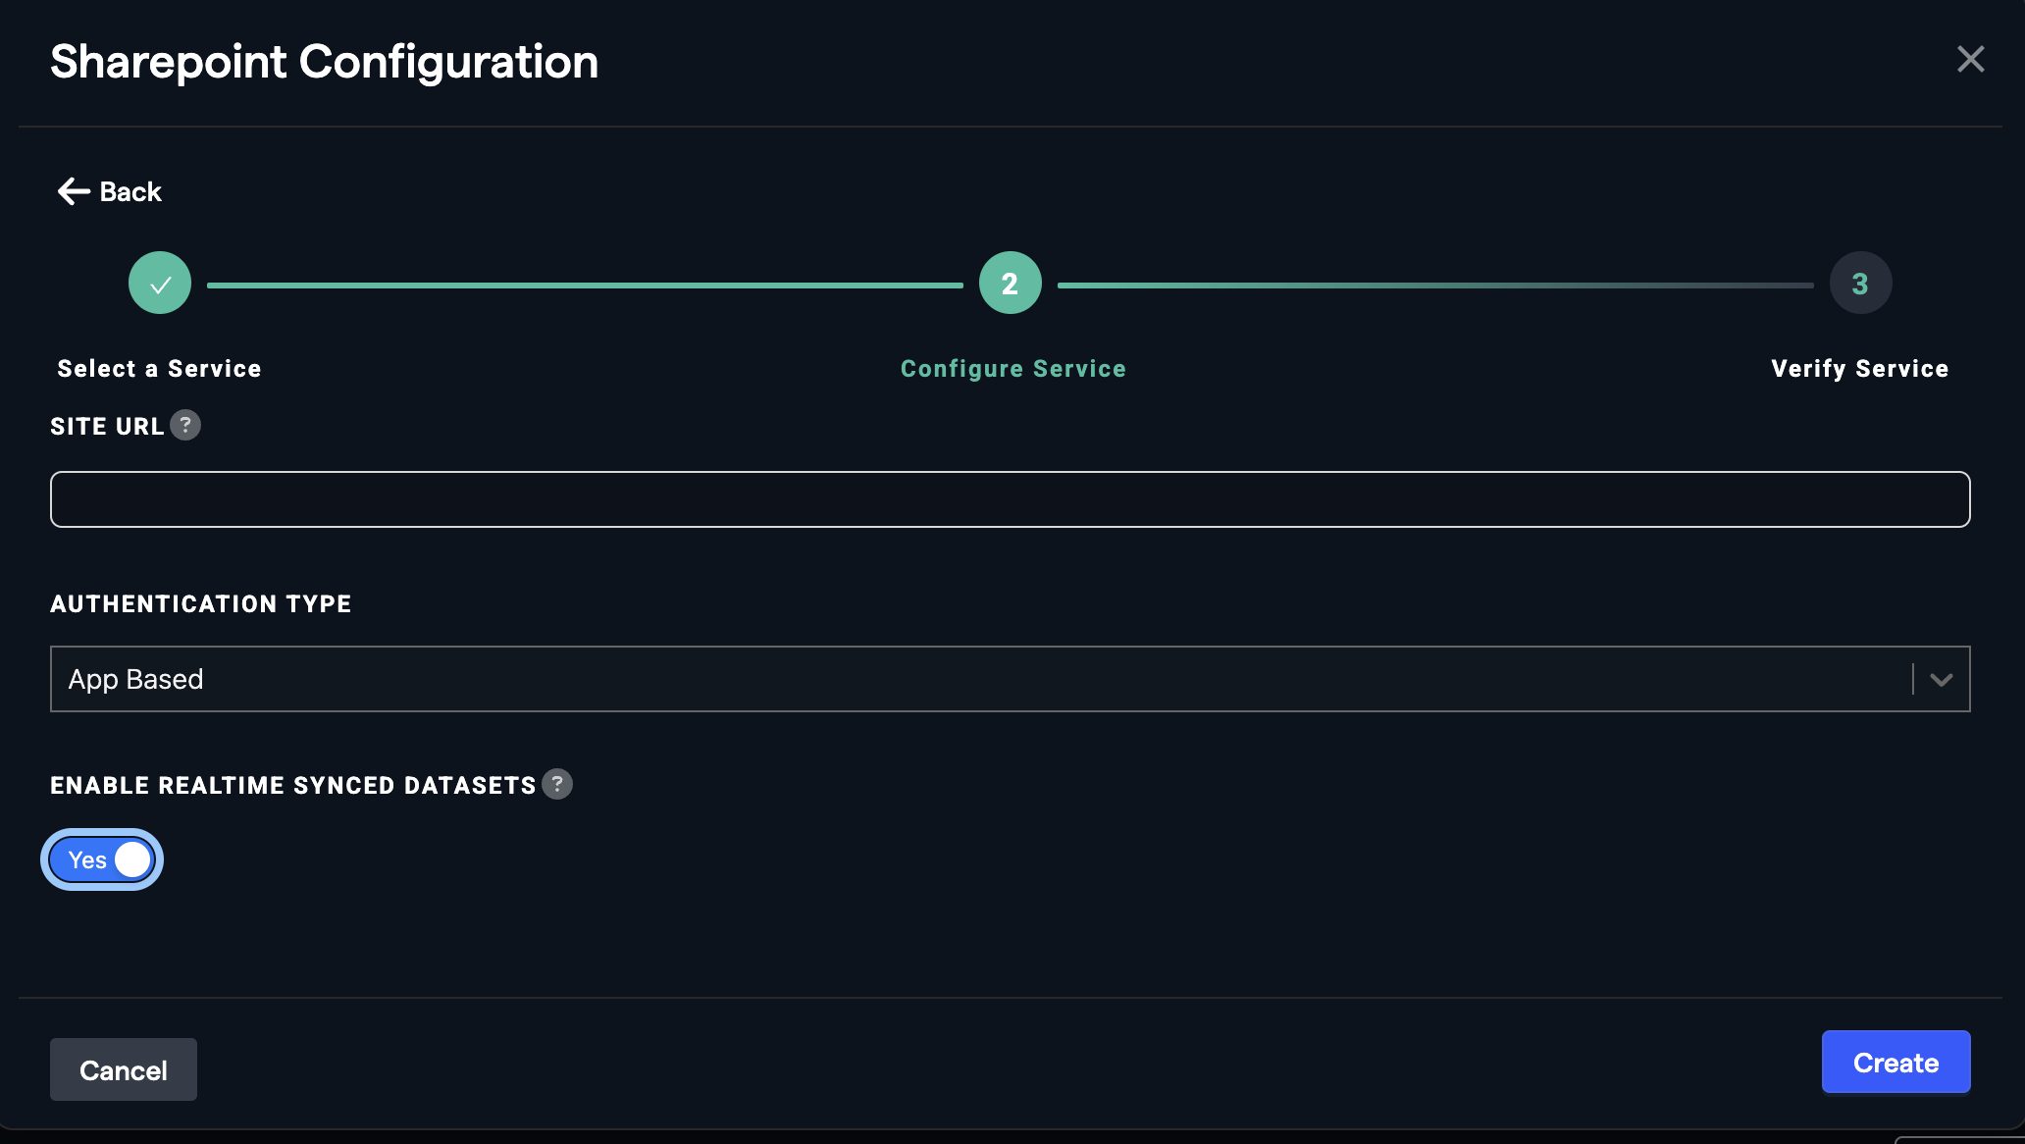Click the Back arrow icon
Screen dimensions: 2025x1144
[x=74, y=191]
